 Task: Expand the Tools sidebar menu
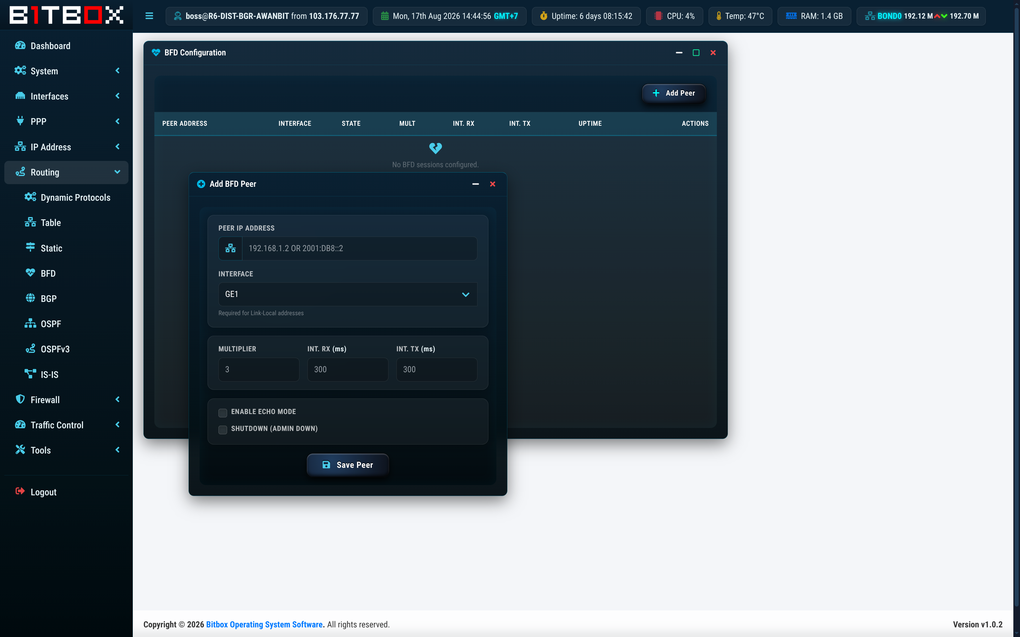point(67,450)
